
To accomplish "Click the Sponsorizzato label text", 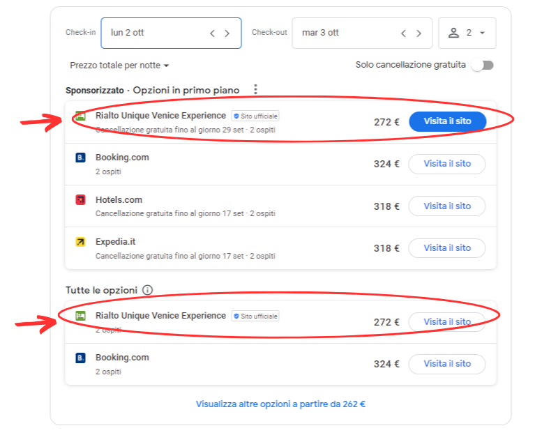I will pyautogui.click(x=95, y=91).
